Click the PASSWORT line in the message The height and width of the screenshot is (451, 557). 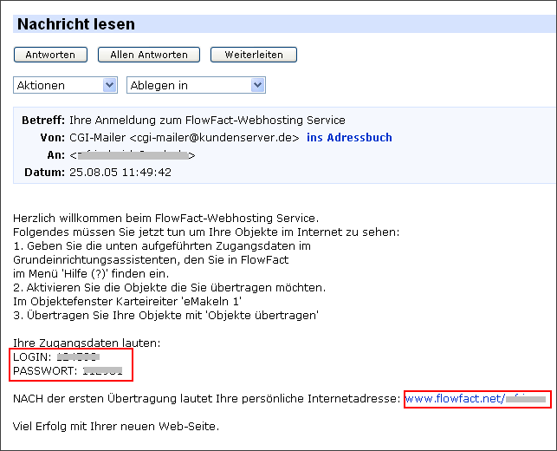[x=68, y=371]
